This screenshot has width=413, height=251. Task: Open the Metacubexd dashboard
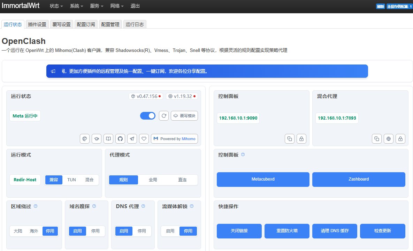(263, 180)
